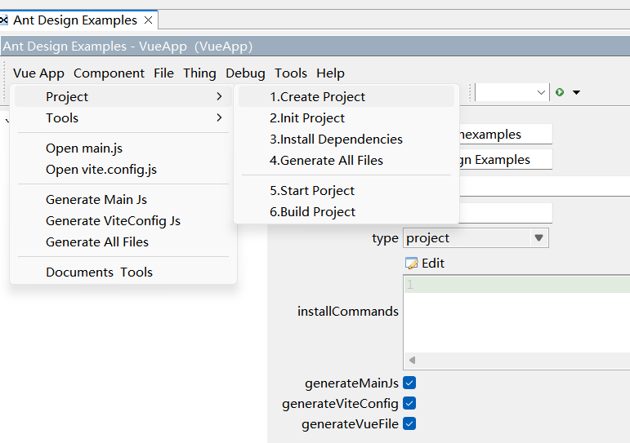Open the run button dropdown arrow
The width and height of the screenshot is (630, 443).
coord(576,92)
